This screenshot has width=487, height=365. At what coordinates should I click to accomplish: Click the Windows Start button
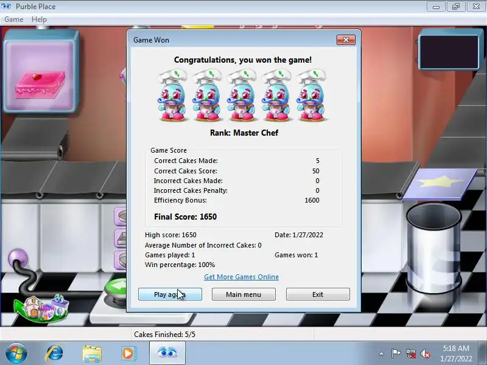(x=16, y=353)
